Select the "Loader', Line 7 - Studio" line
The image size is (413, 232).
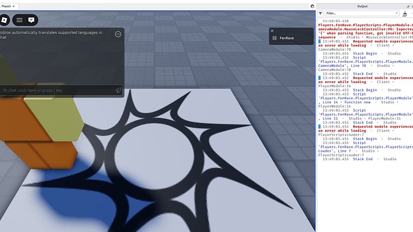(x=348, y=151)
